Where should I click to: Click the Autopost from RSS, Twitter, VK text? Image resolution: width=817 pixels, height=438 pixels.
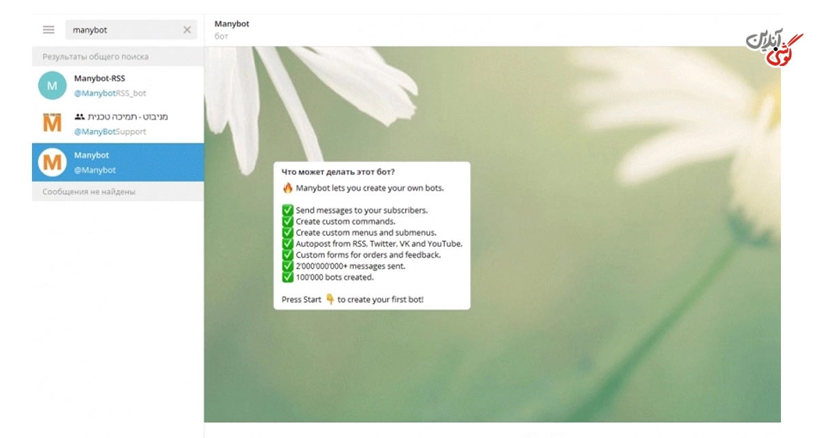379,243
